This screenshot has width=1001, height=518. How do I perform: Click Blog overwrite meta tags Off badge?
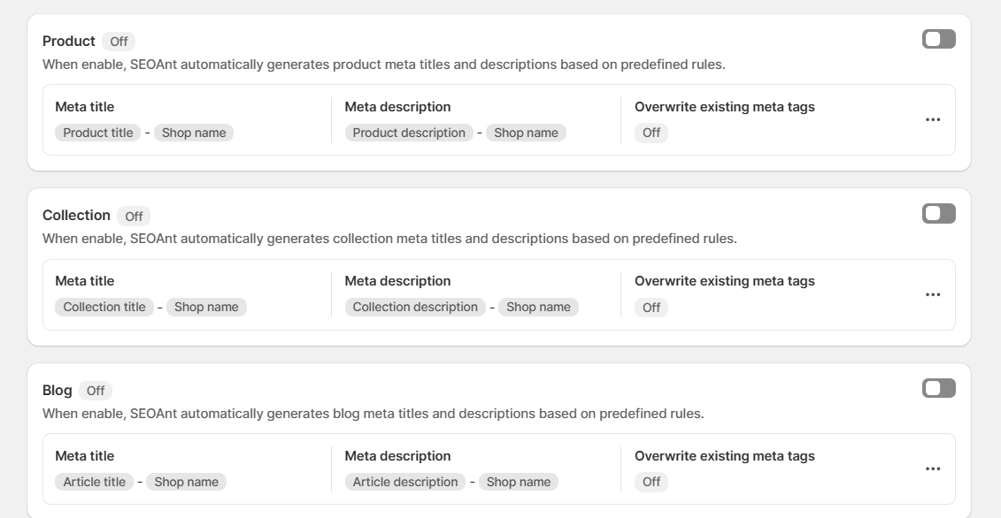[651, 482]
